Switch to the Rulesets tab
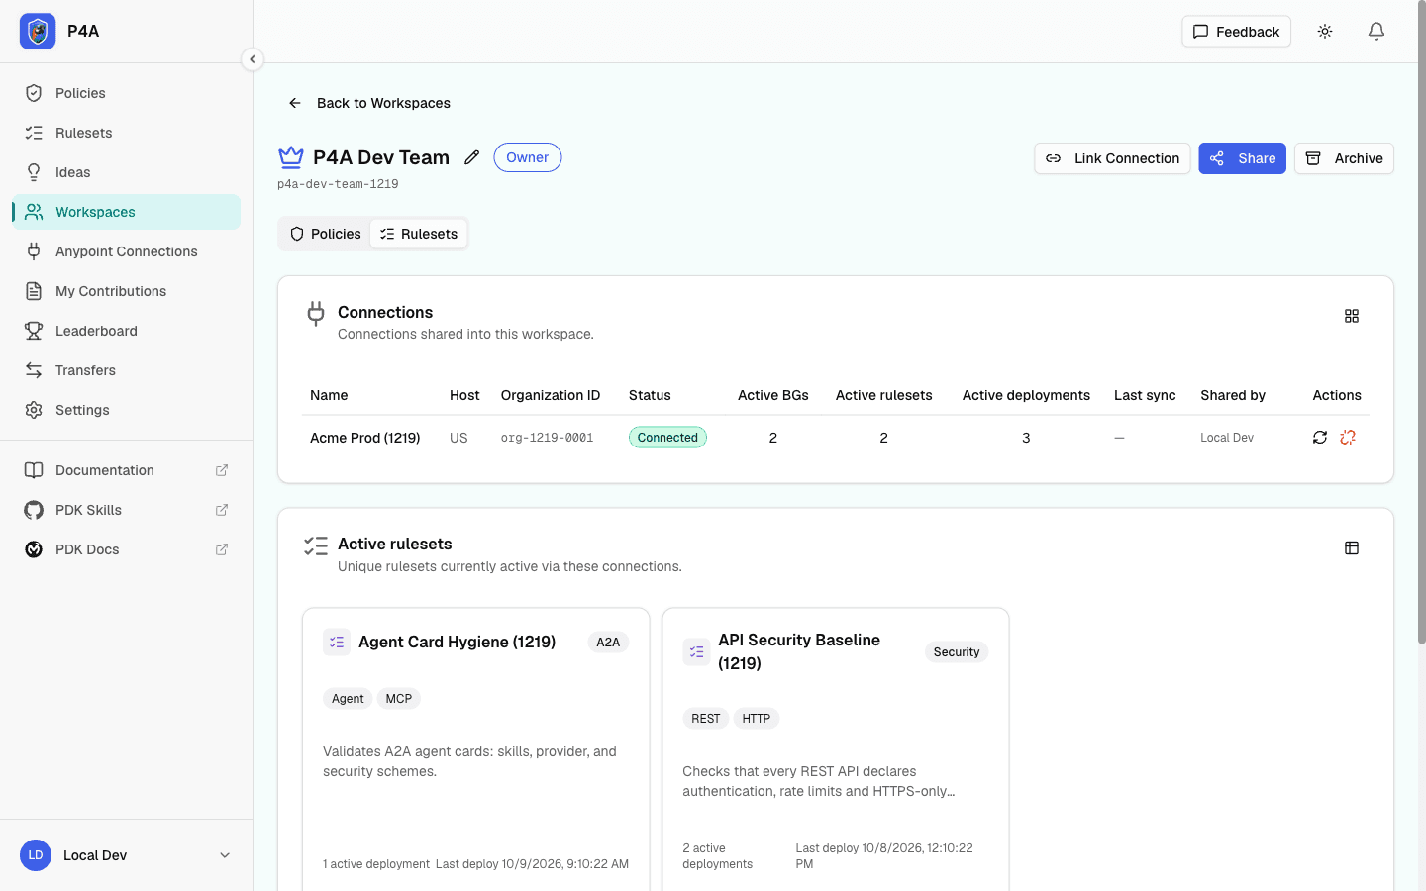Image resolution: width=1426 pixels, height=891 pixels. [x=419, y=234]
